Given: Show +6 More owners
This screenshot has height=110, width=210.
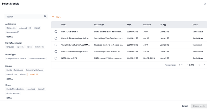Looking at the screenshot, I should pyautogui.click(x=9, y=98).
